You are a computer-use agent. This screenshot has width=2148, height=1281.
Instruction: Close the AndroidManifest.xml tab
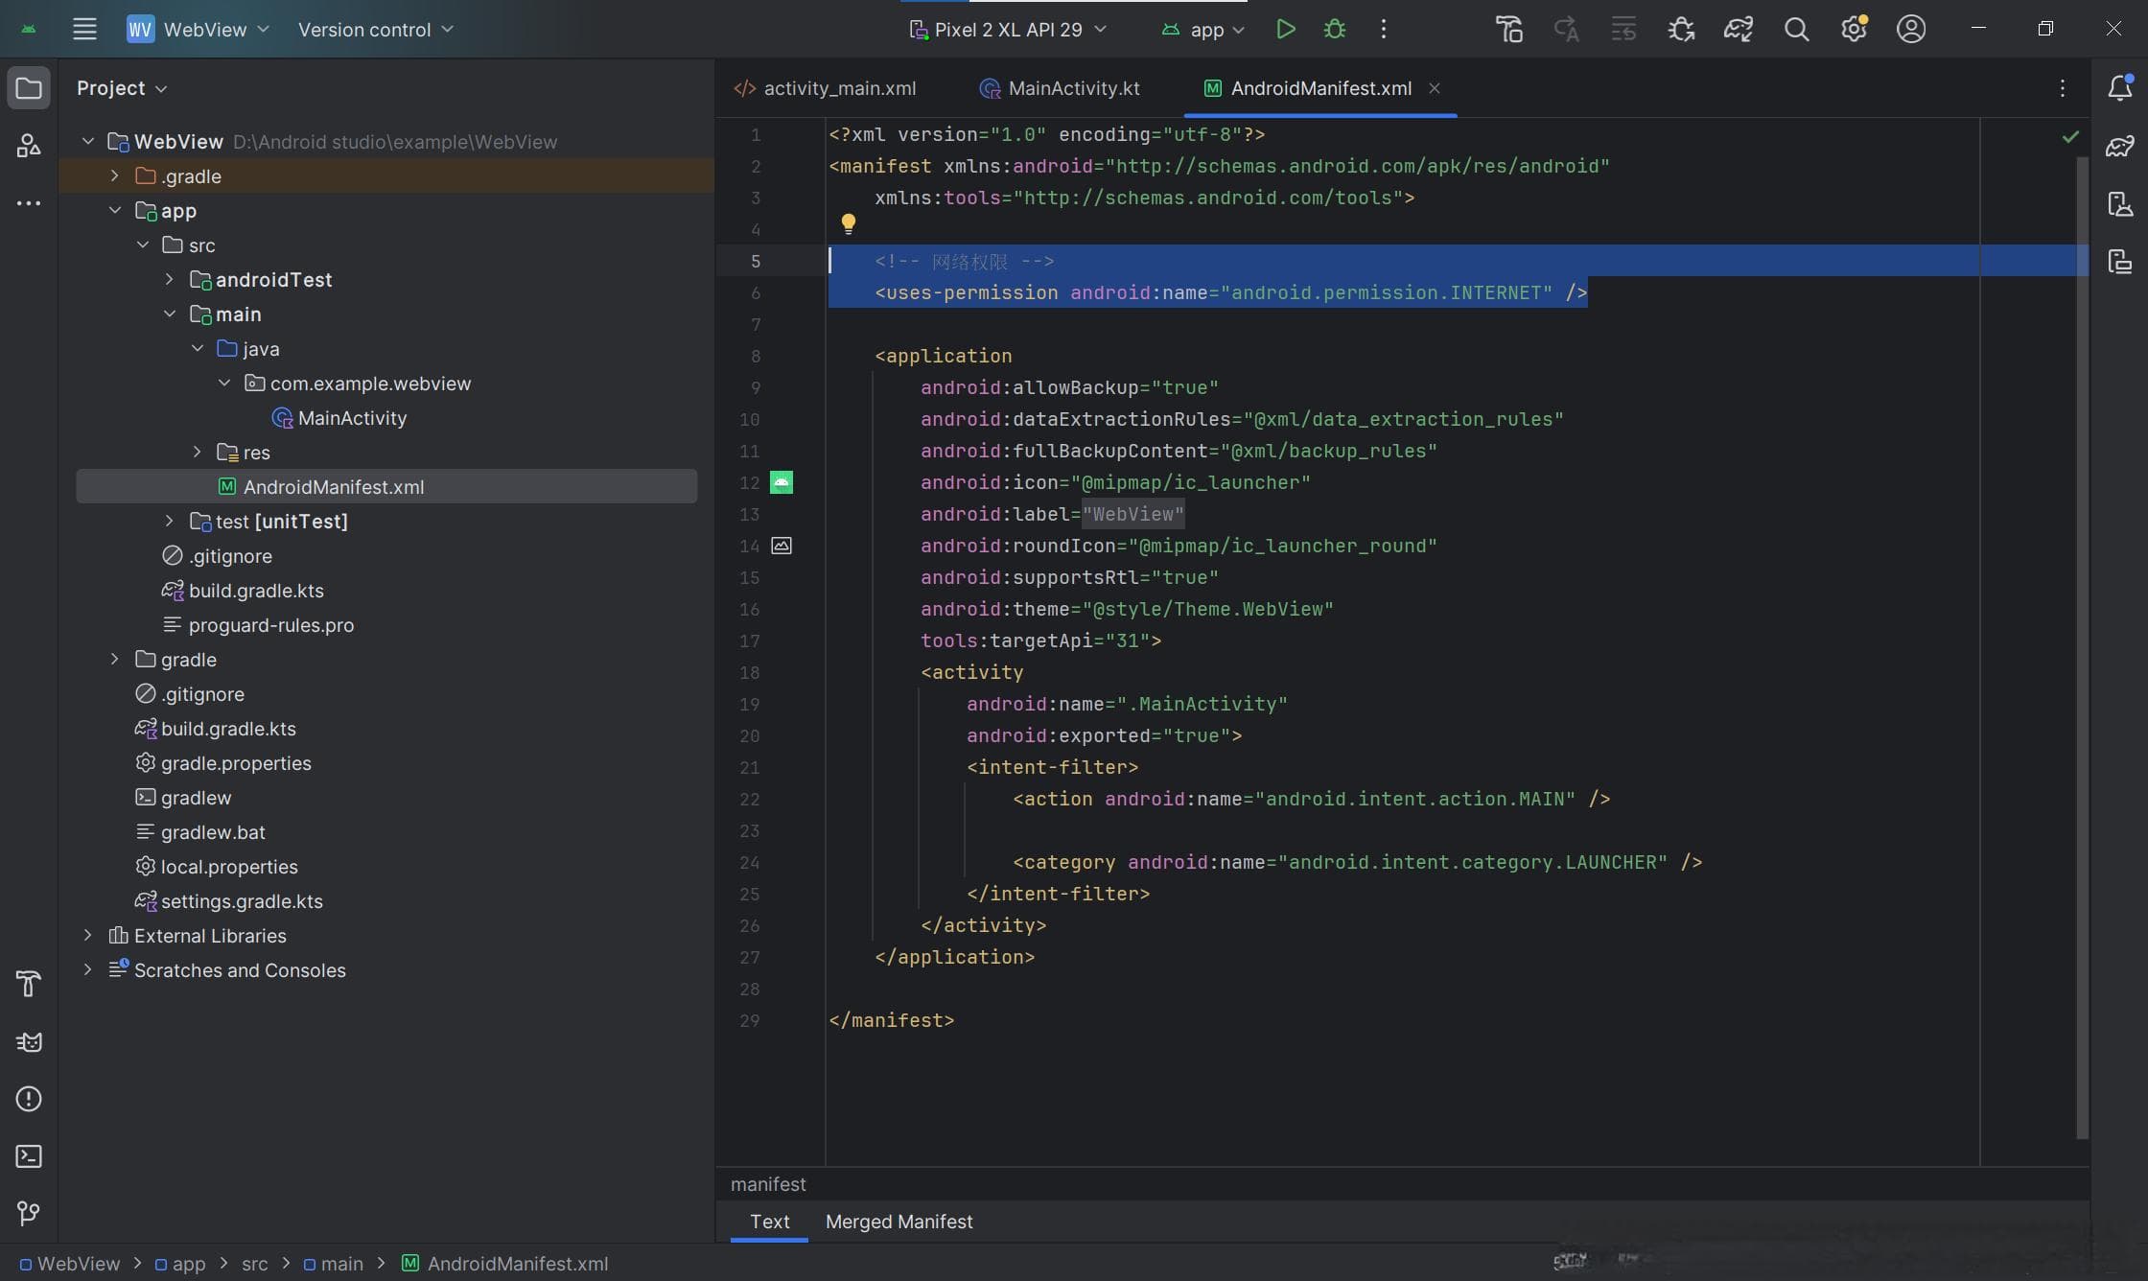[1435, 88]
